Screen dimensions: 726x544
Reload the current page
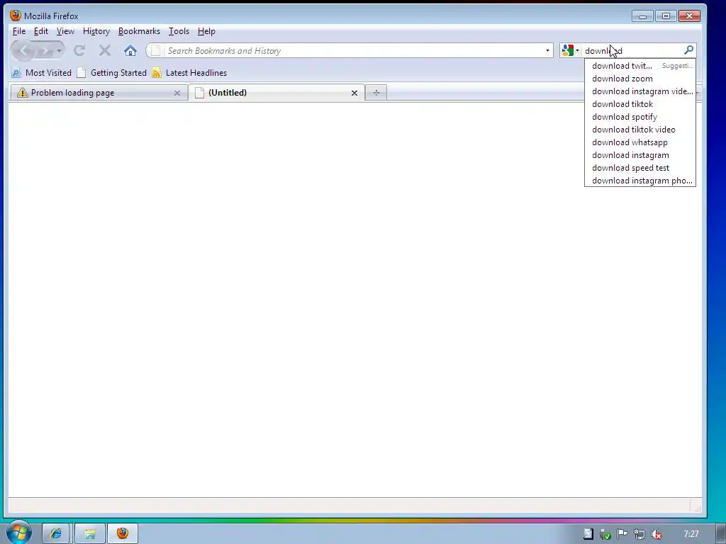(x=79, y=50)
